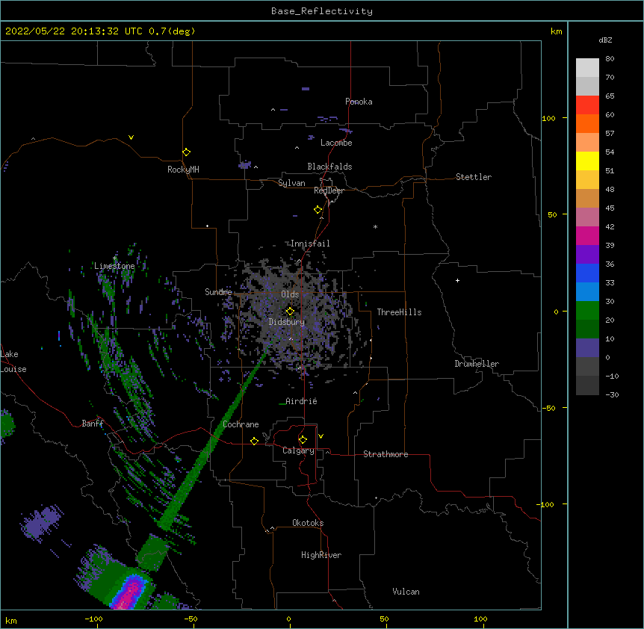Select the Banff label
The height and width of the screenshot is (629, 644).
coord(93,424)
